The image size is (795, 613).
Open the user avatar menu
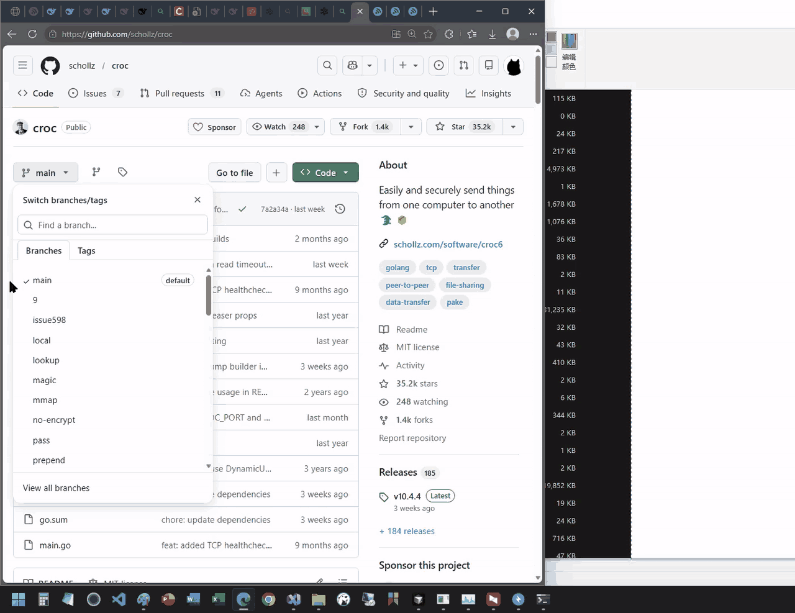514,66
